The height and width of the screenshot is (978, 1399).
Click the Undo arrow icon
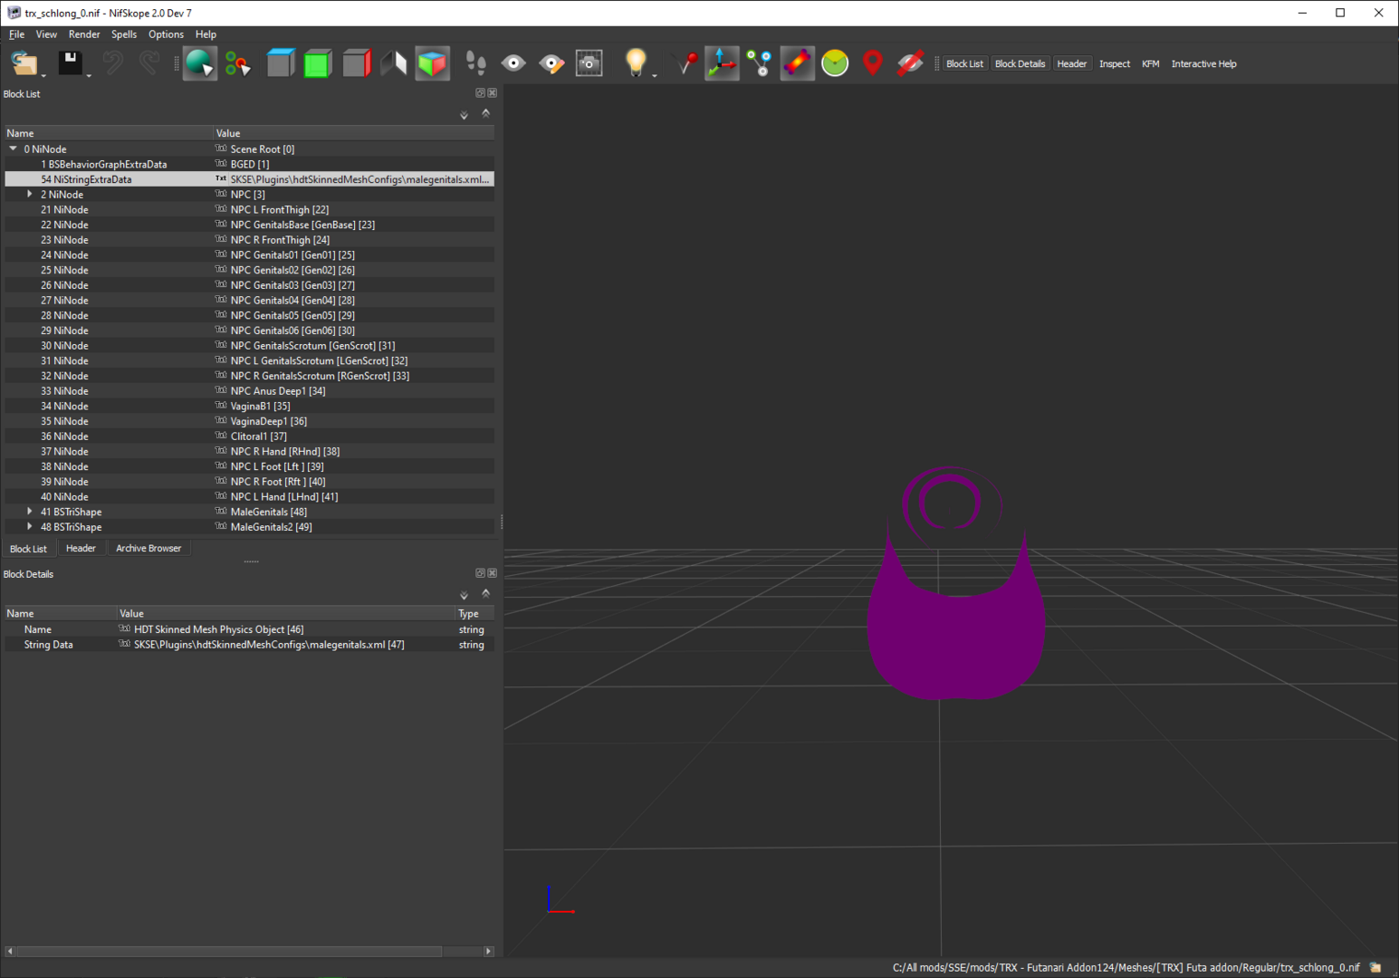click(x=112, y=63)
